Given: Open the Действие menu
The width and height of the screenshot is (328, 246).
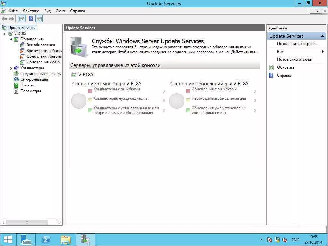Looking at the screenshot, I should click(31, 11).
